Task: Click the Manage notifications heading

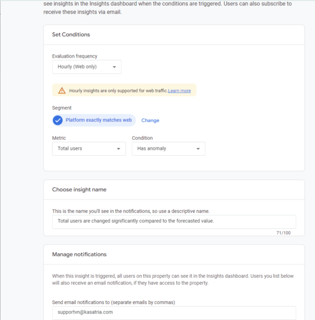Action: pos(79,254)
